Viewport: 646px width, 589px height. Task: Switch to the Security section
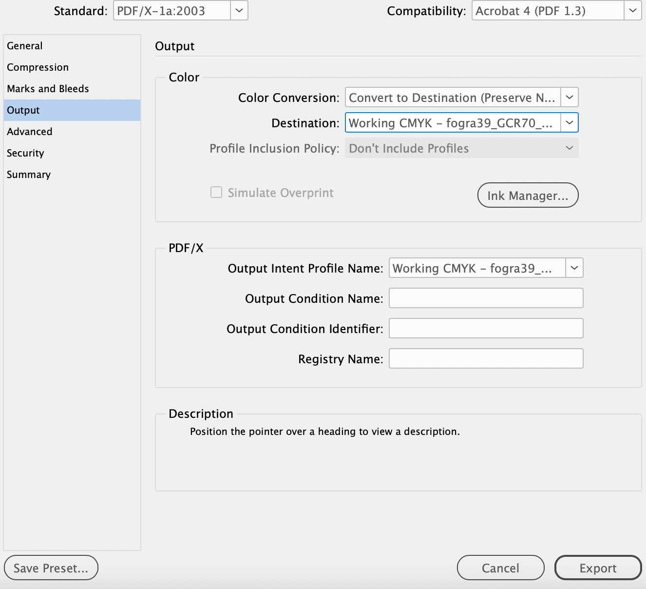(25, 153)
